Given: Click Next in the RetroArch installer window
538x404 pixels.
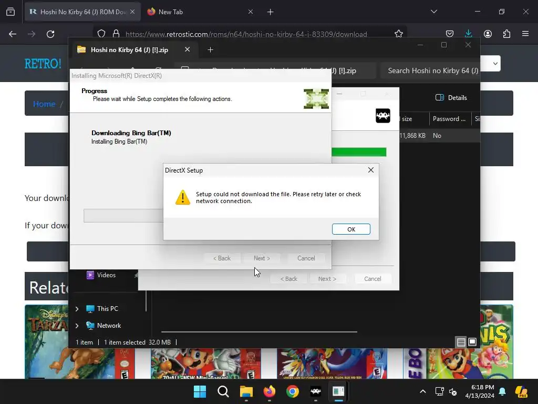Looking at the screenshot, I should pos(327,279).
